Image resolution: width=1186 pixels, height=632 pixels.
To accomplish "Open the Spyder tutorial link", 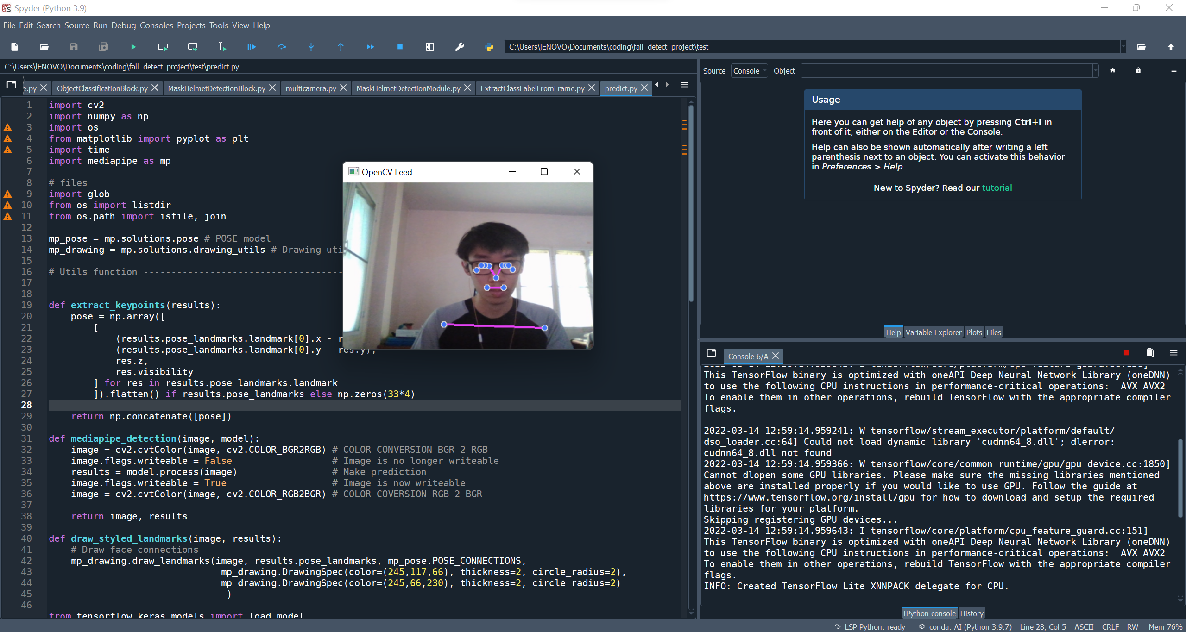I will [x=997, y=188].
